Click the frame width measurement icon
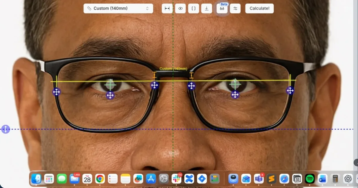 coord(167,8)
